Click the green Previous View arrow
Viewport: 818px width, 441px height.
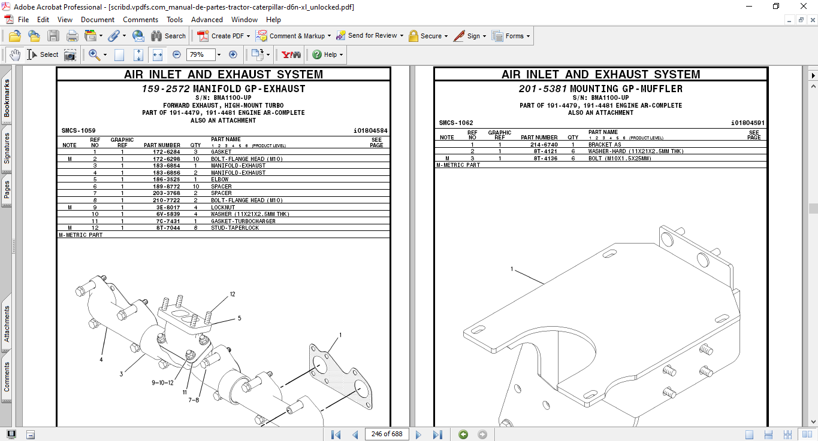[x=463, y=434]
